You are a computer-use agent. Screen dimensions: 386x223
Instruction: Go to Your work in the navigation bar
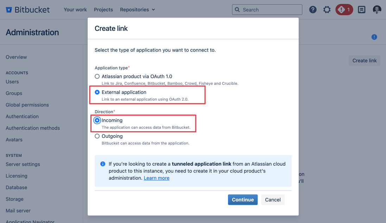75,9
